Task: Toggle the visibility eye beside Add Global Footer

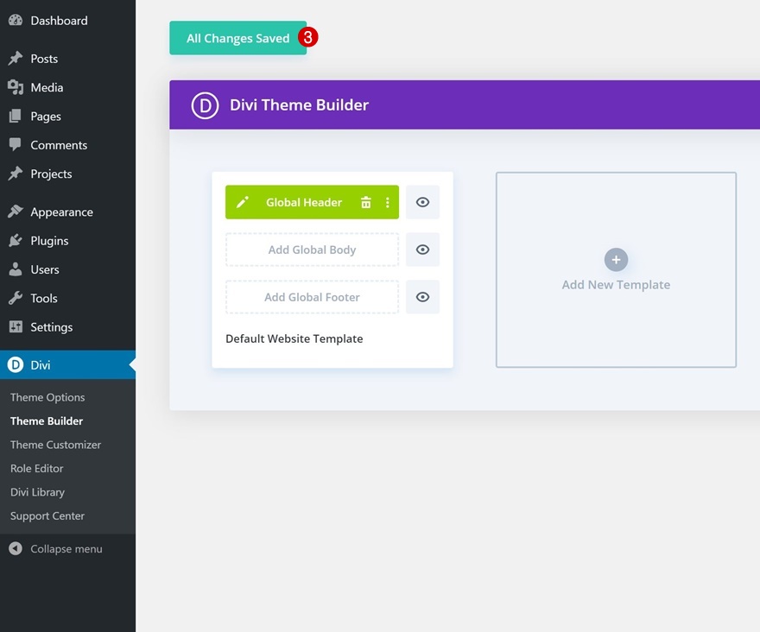Action: pos(422,297)
